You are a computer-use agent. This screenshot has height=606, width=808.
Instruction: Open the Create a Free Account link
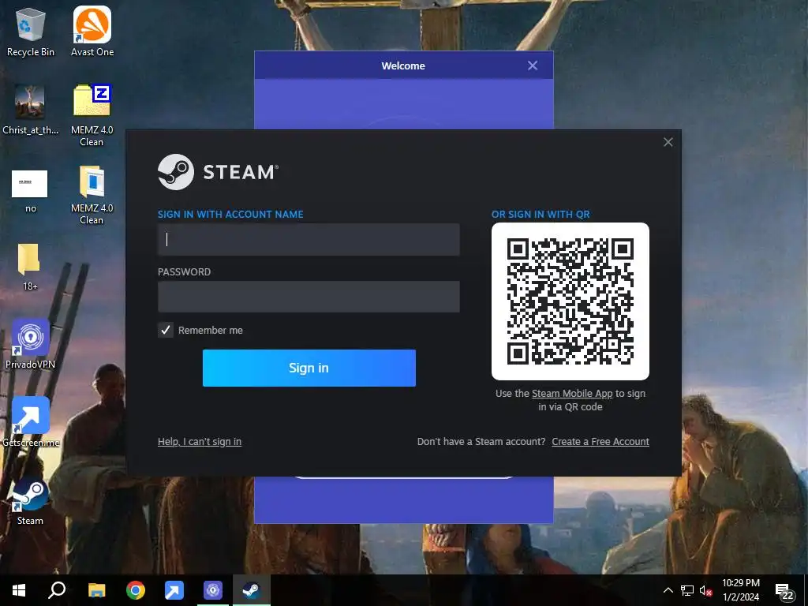pyautogui.click(x=600, y=442)
